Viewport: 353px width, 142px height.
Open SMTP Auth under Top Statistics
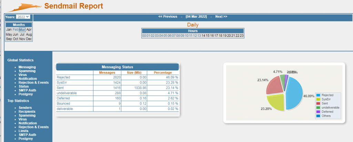tap(27, 134)
